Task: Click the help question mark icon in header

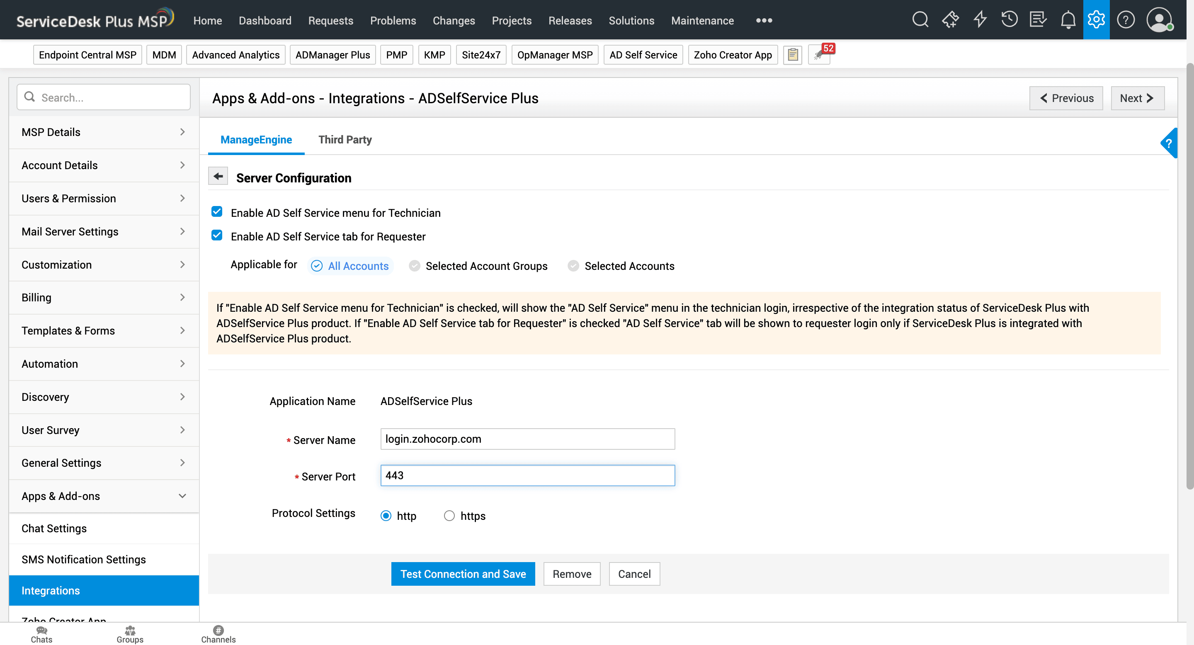Action: (1126, 20)
